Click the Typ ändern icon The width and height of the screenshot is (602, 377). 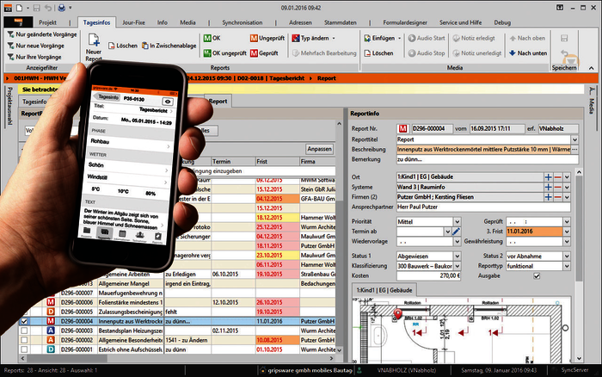click(x=296, y=38)
